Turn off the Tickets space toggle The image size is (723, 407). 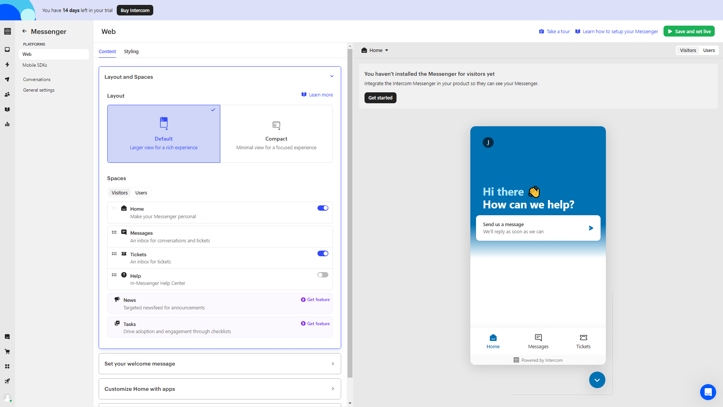pyautogui.click(x=323, y=253)
